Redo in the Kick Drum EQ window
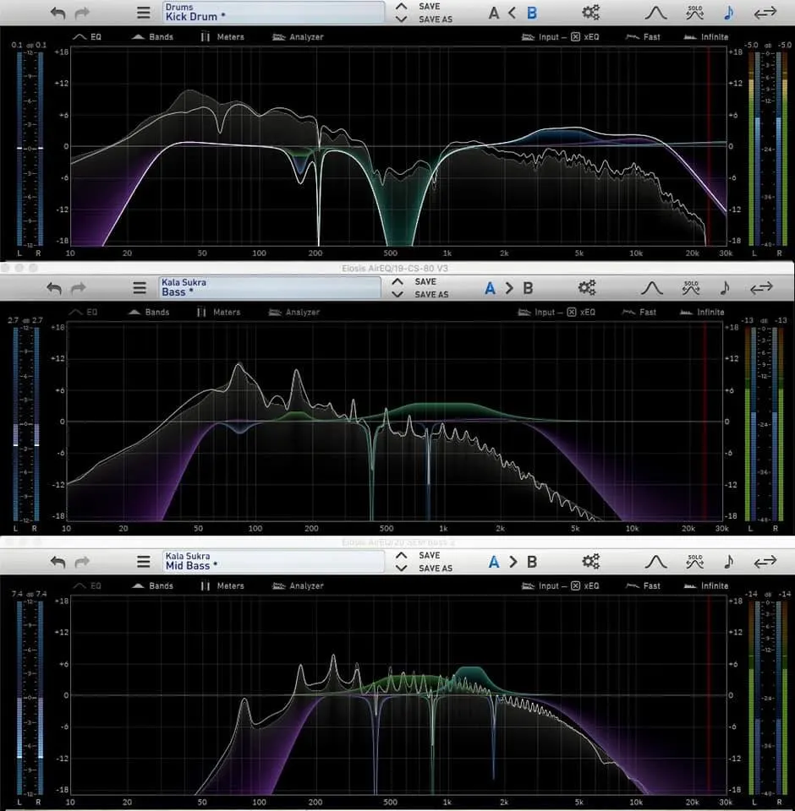Viewport: 795px width, 811px height. click(x=82, y=13)
